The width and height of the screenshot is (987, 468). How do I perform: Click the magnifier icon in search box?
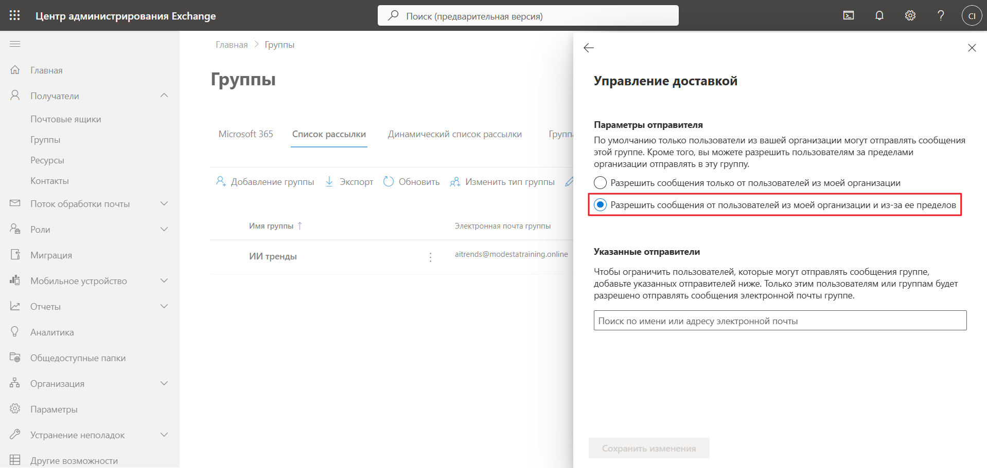(x=393, y=15)
